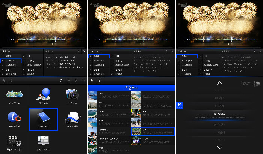The height and width of the screenshot is (154, 263).
Task: Switch language to English A
Action: [x=69, y=81]
